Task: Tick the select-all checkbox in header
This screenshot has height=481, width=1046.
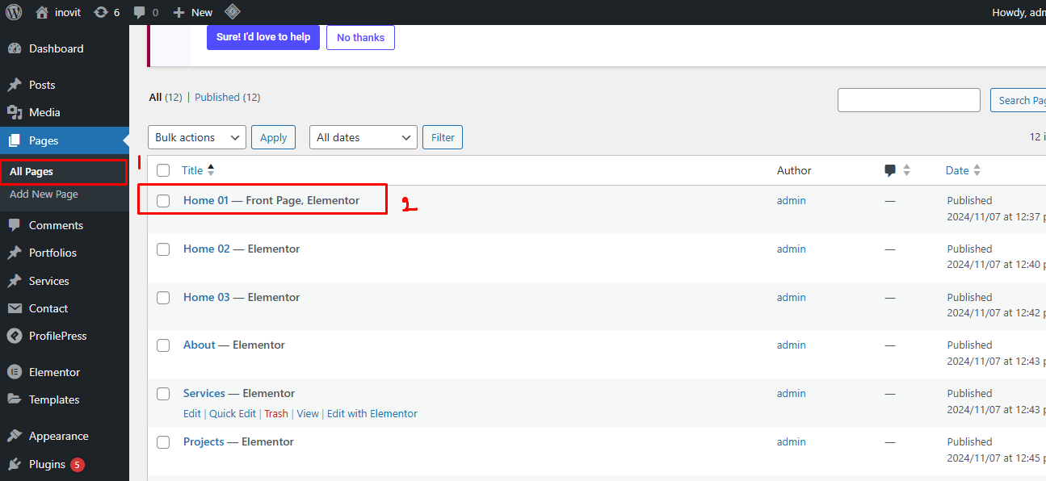Action: click(163, 170)
